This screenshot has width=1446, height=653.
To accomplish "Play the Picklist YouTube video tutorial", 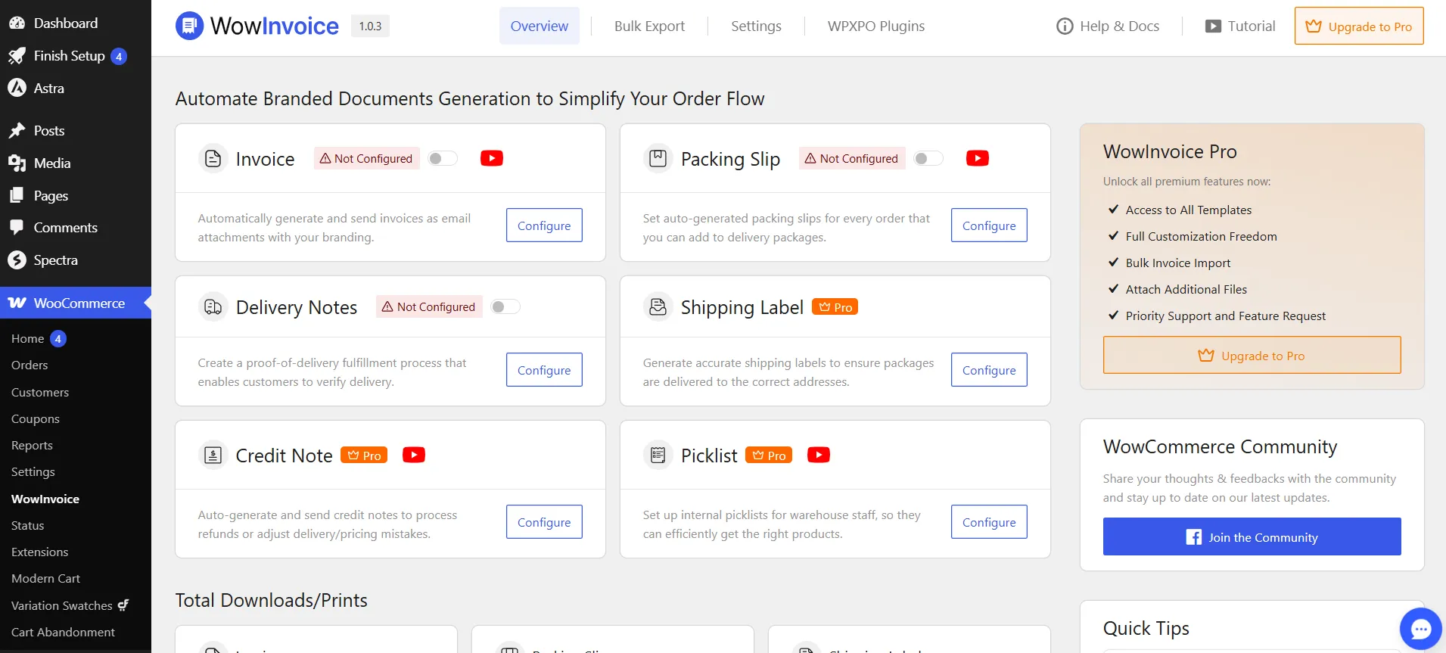I will 819,455.
